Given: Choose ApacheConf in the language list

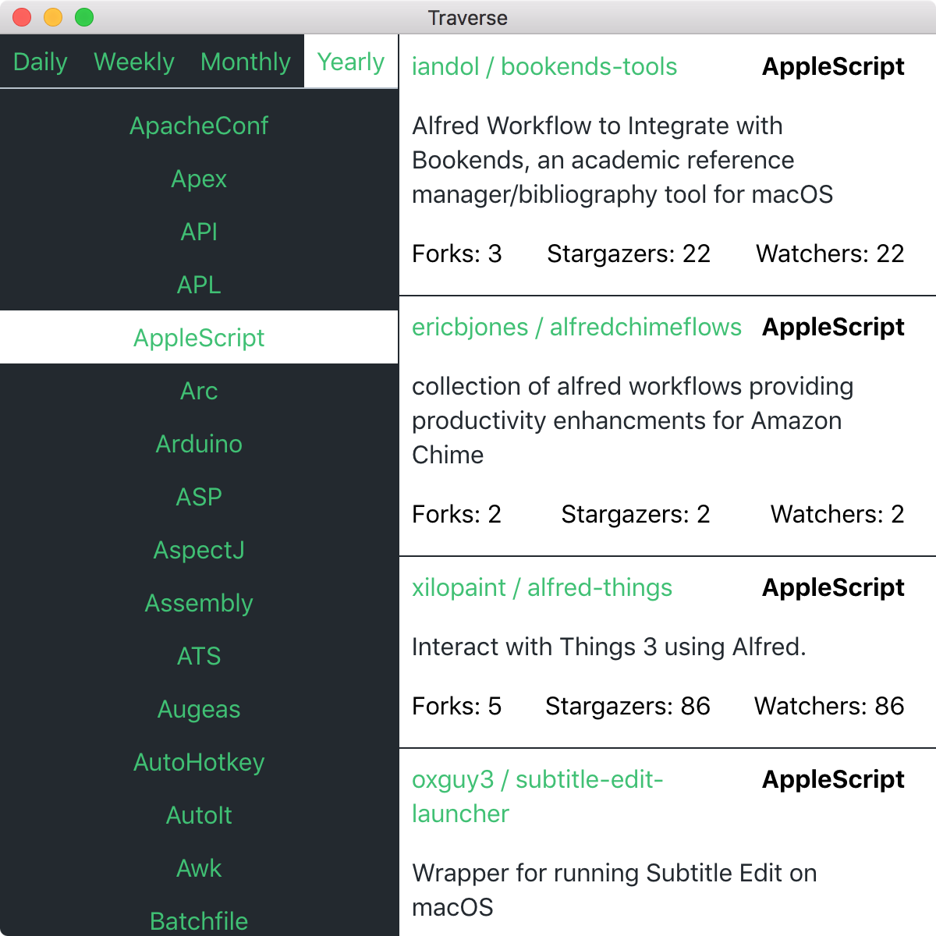Looking at the screenshot, I should [x=199, y=126].
